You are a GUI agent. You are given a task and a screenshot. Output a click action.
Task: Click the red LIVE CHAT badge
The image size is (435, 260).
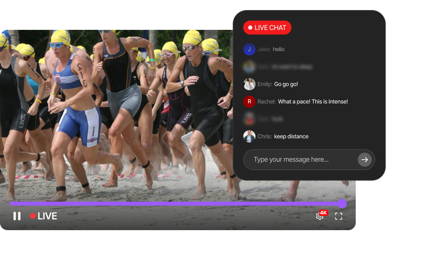coord(267,28)
